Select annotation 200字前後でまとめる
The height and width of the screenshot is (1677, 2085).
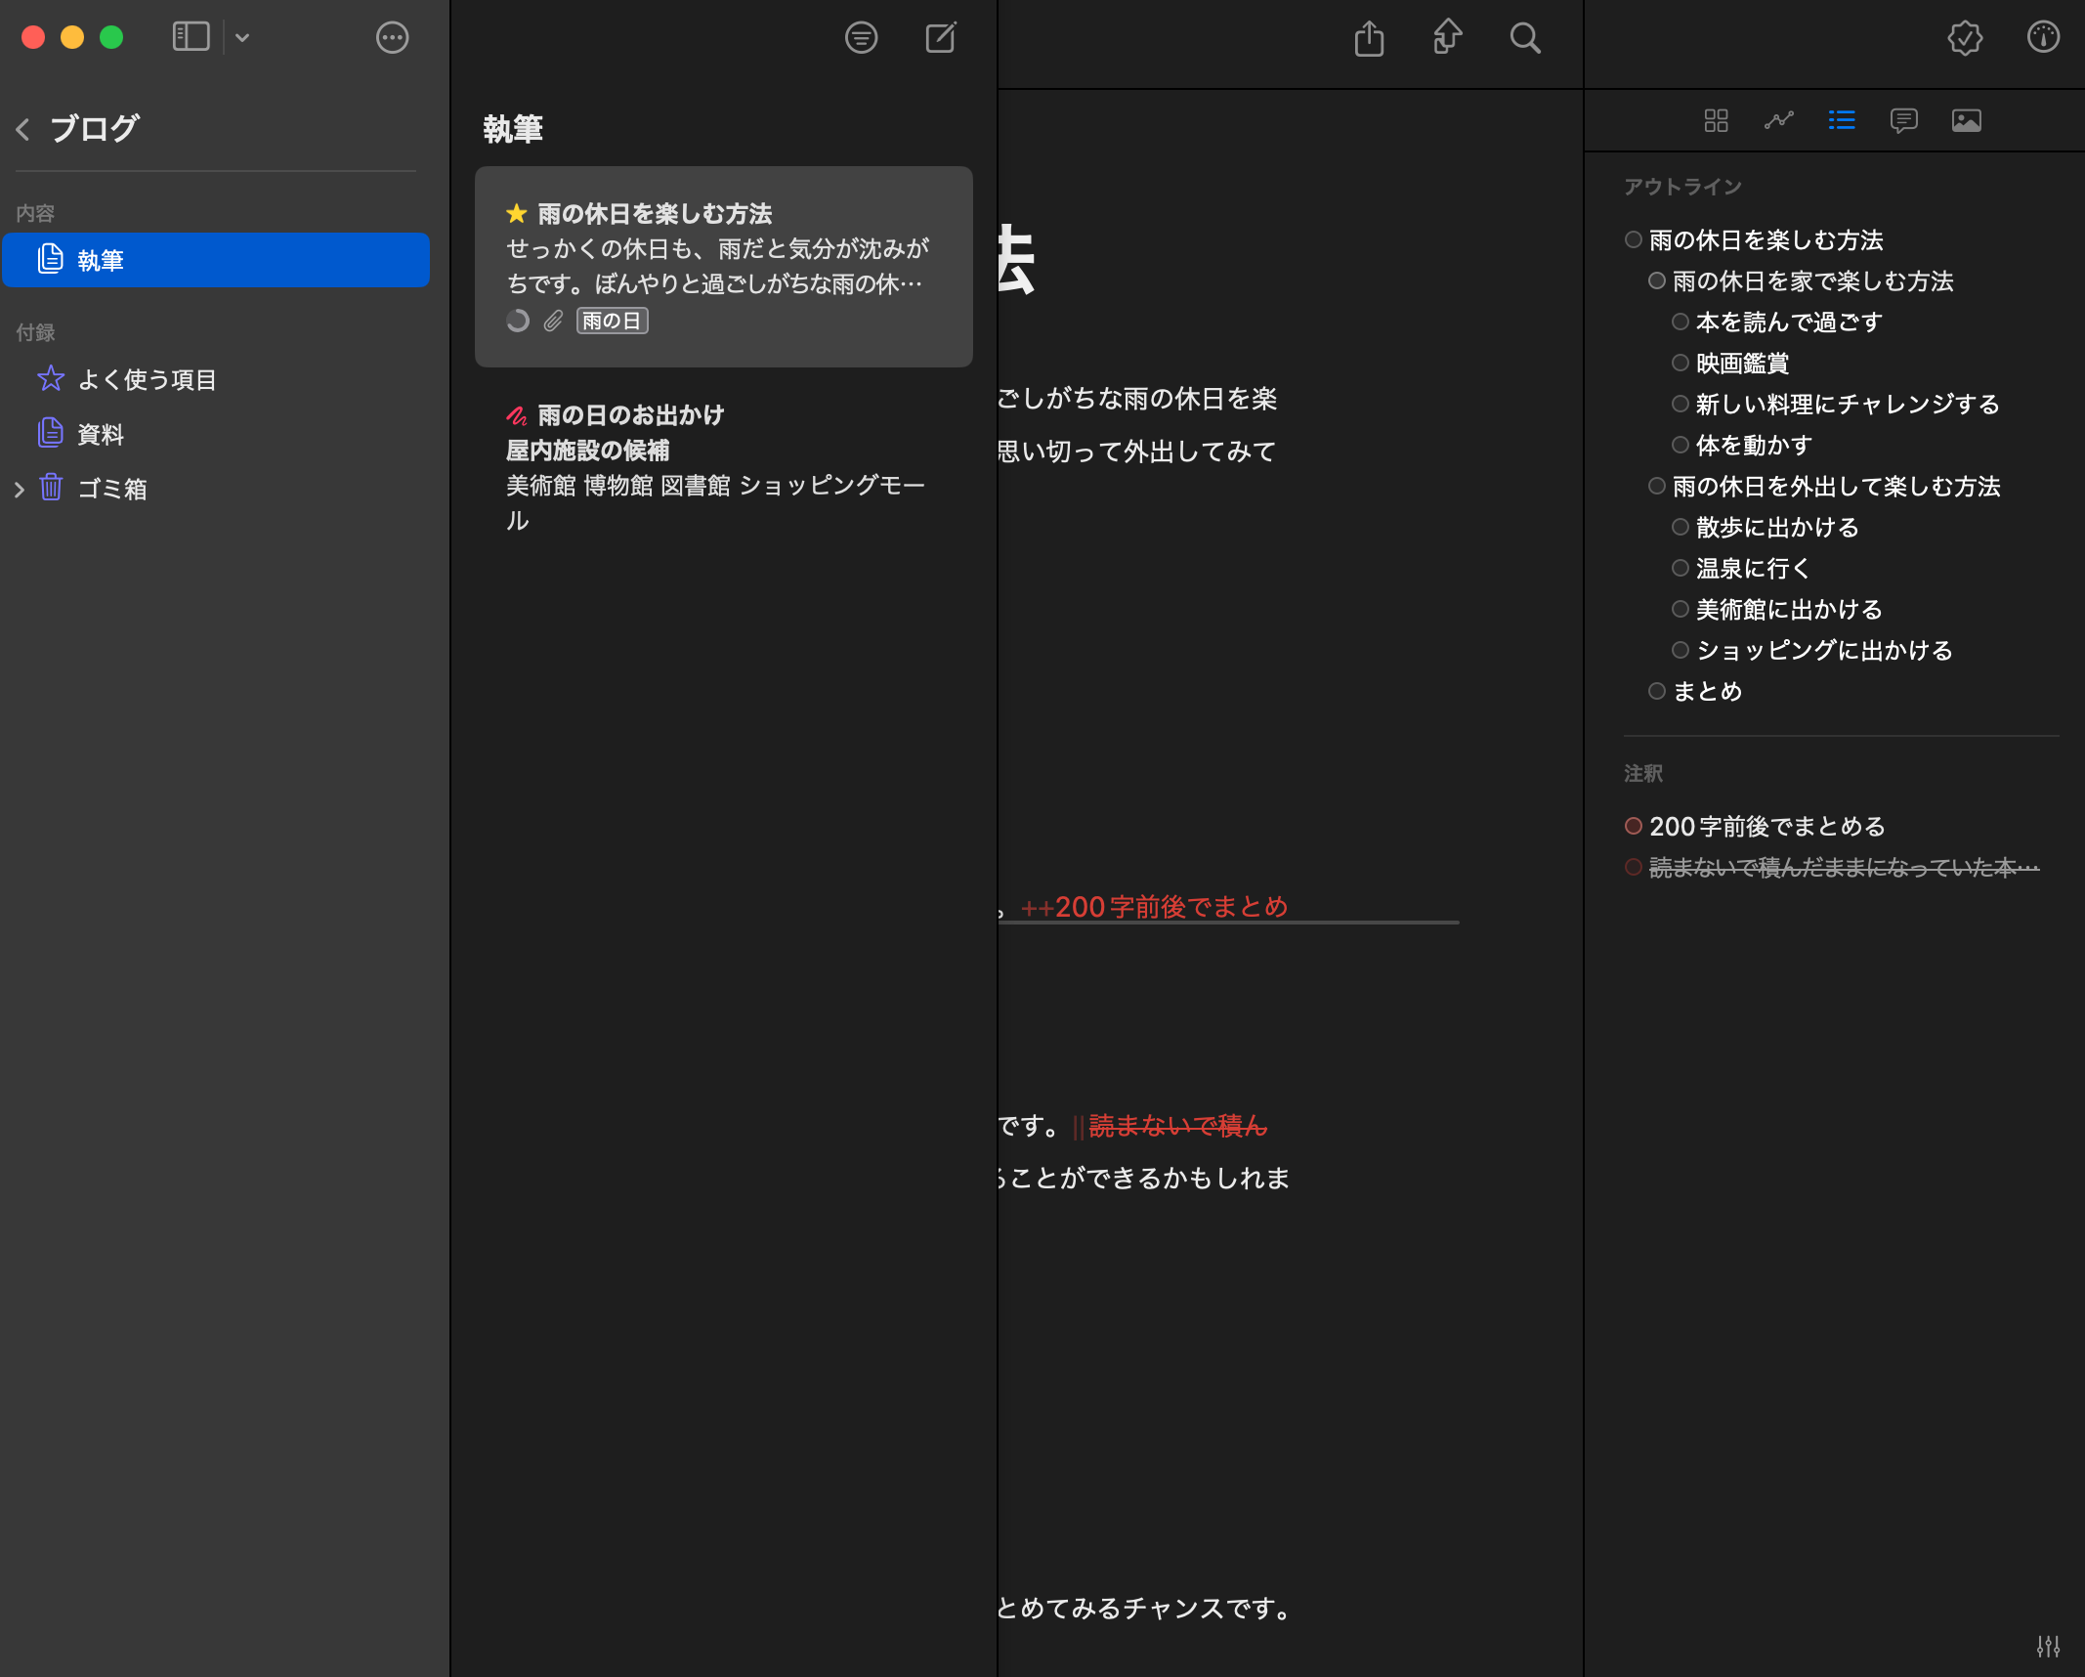click(1767, 826)
